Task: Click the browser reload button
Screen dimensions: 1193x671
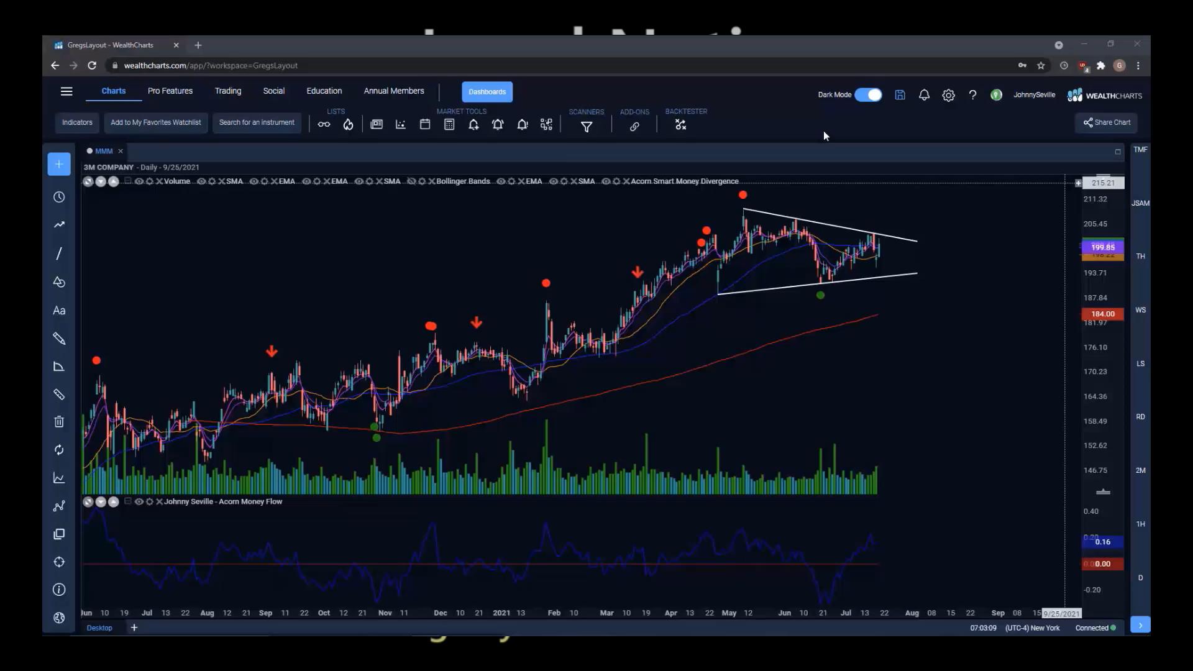Action: [x=92, y=65]
